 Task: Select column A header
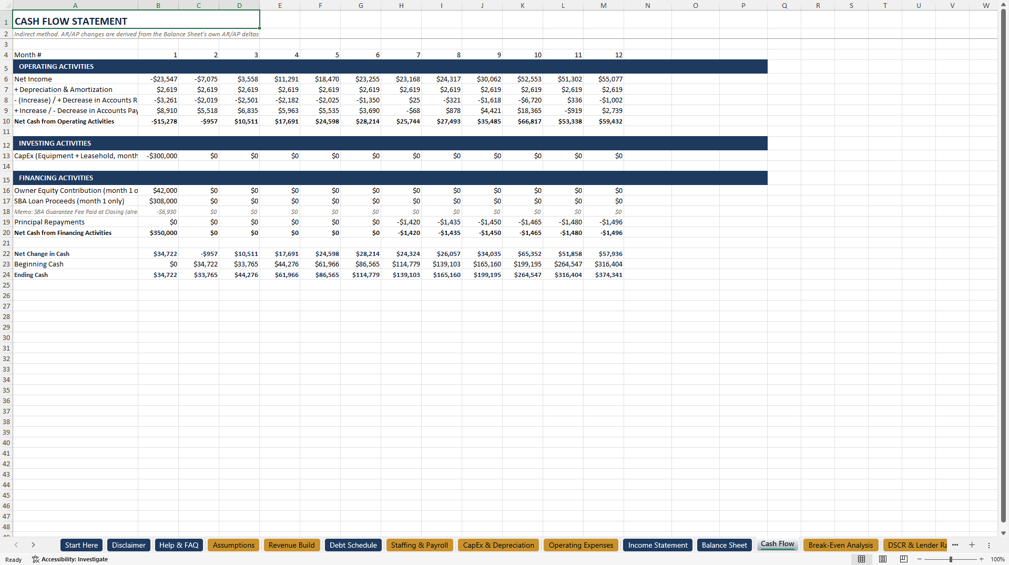click(75, 5)
